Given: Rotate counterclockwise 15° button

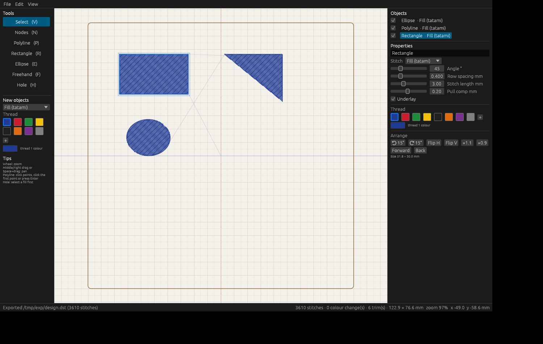Looking at the screenshot, I should click(398, 143).
